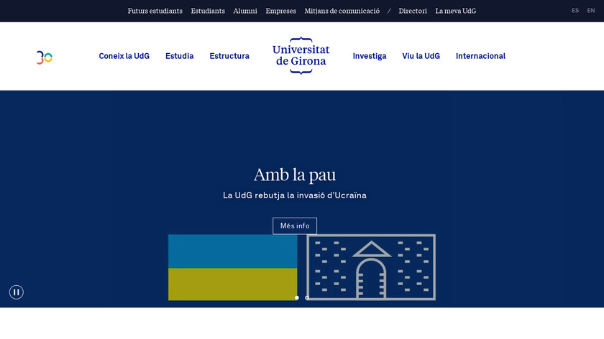Open the Investiga menu
Screen dimensions: 604x339
[x=370, y=56]
